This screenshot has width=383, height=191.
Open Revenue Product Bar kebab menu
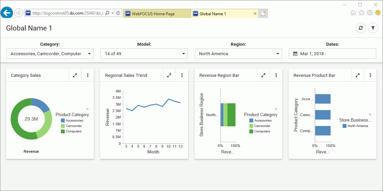click(370, 75)
